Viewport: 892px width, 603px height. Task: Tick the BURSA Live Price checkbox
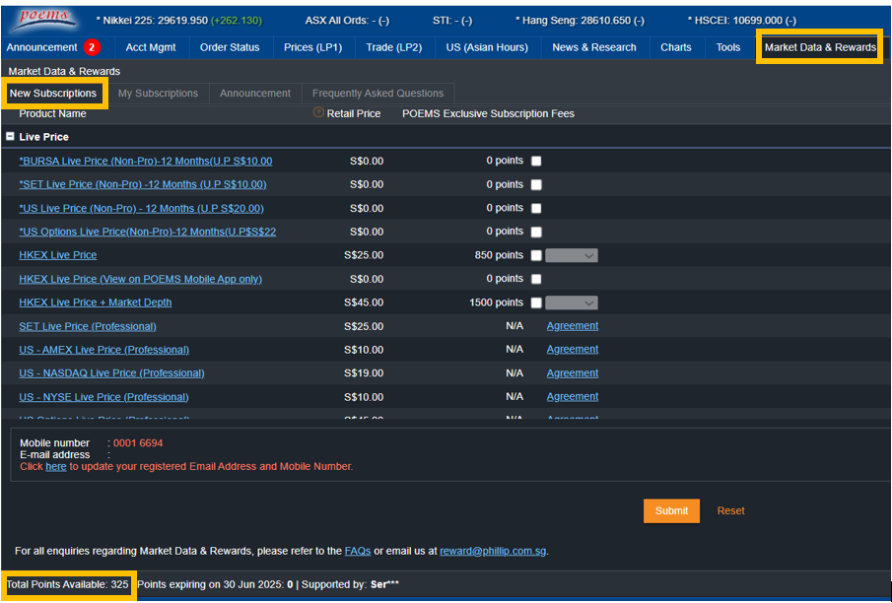click(x=536, y=161)
